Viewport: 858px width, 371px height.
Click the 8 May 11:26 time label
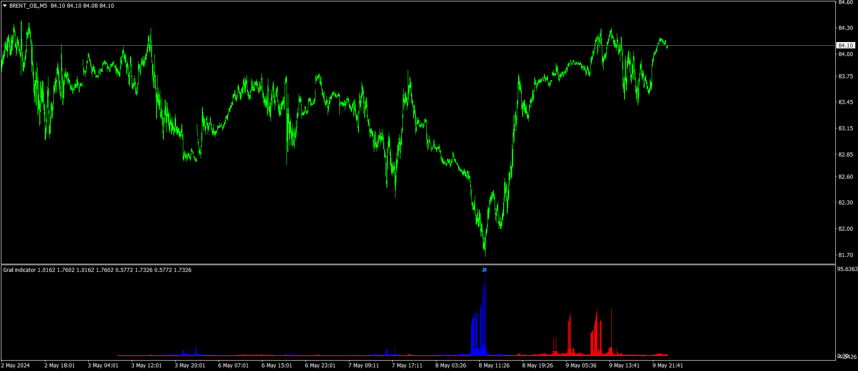pos(494,366)
